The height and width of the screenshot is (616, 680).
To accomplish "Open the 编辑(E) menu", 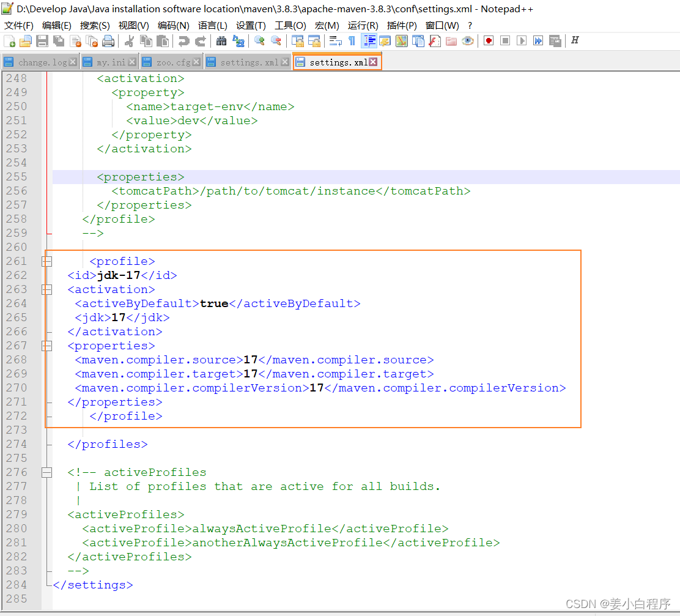I will pyautogui.click(x=57, y=26).
